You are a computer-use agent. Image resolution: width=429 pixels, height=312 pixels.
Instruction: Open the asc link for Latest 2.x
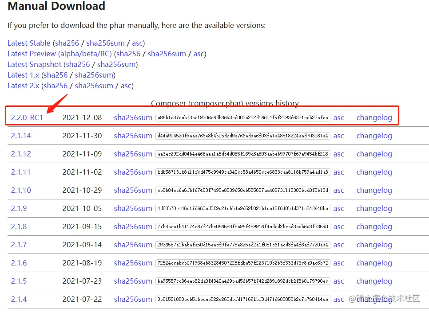(x=126, y=86)
